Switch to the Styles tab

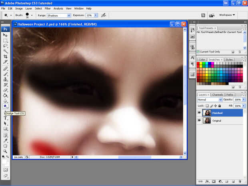[x=229, y=60]
